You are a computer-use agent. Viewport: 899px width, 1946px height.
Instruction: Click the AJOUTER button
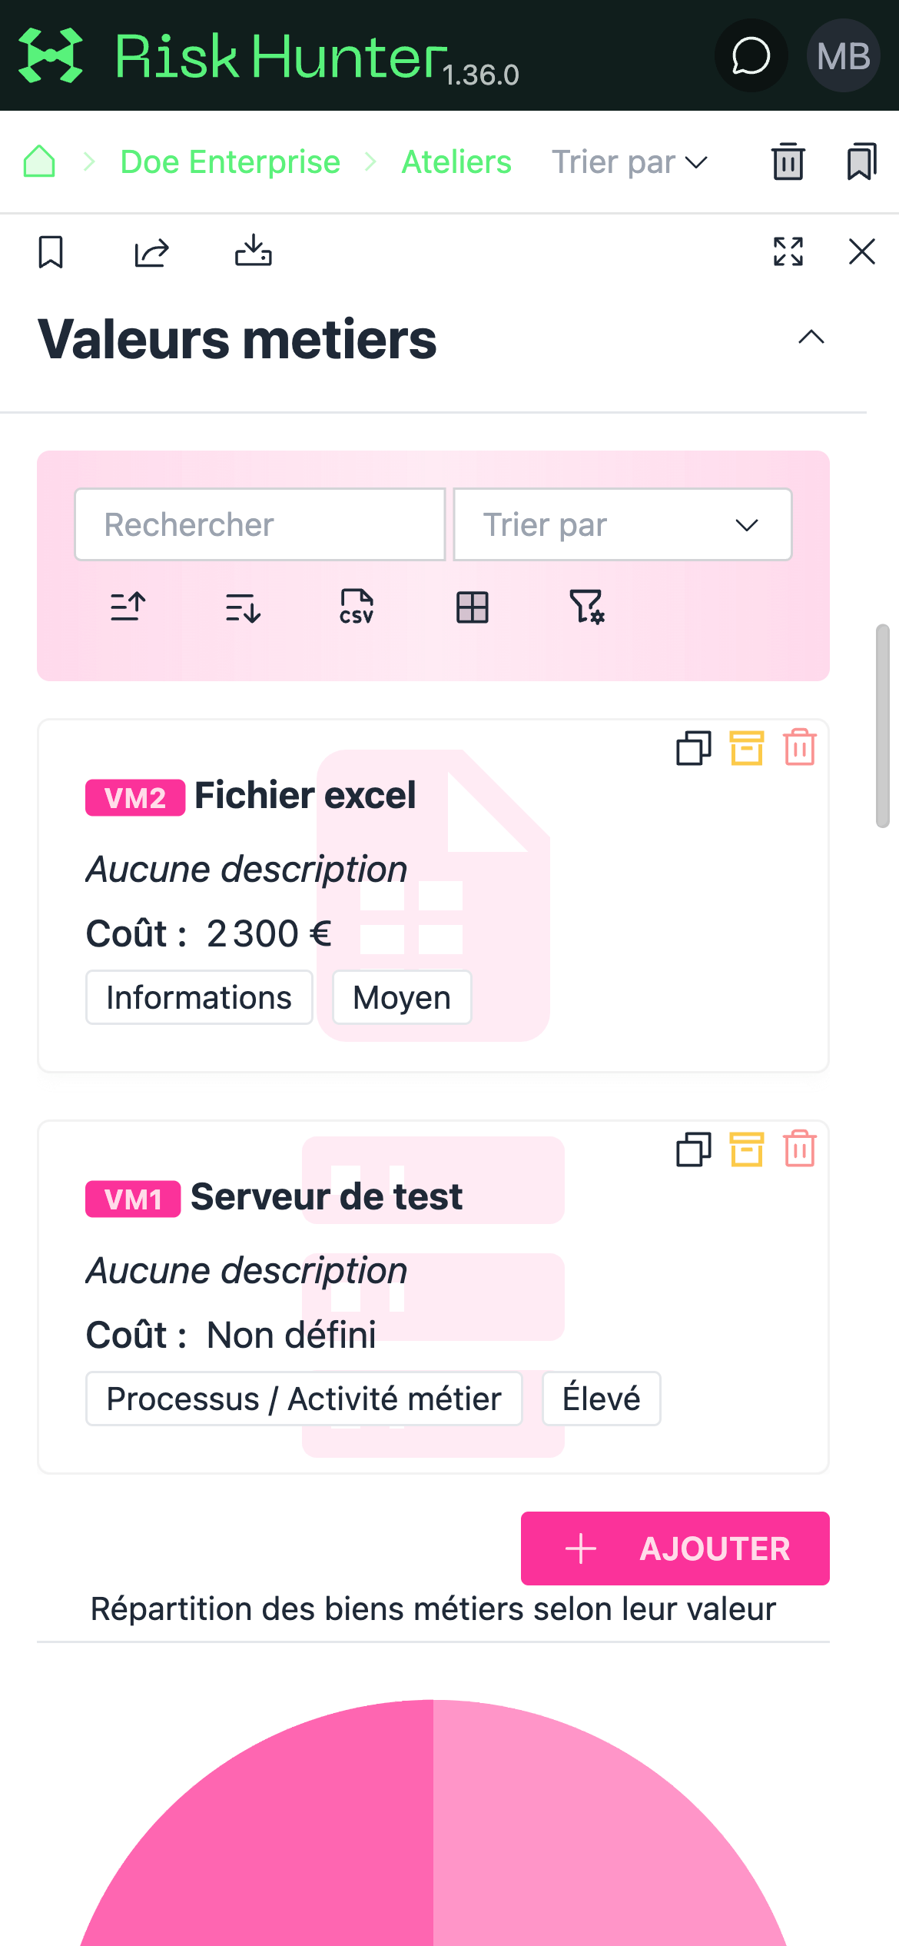tap(675, 1548)
